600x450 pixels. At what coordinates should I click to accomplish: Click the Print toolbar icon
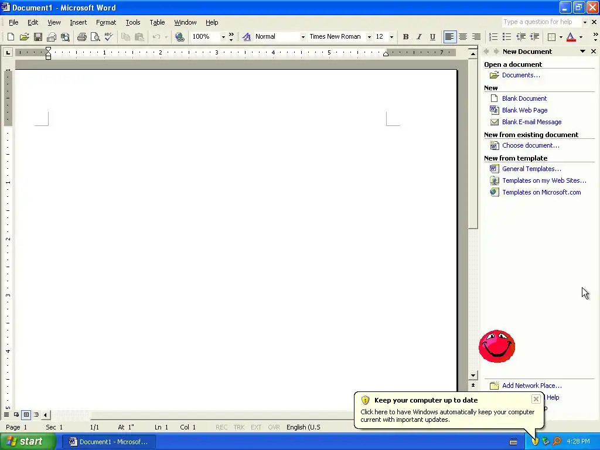(x=81, y=37)
